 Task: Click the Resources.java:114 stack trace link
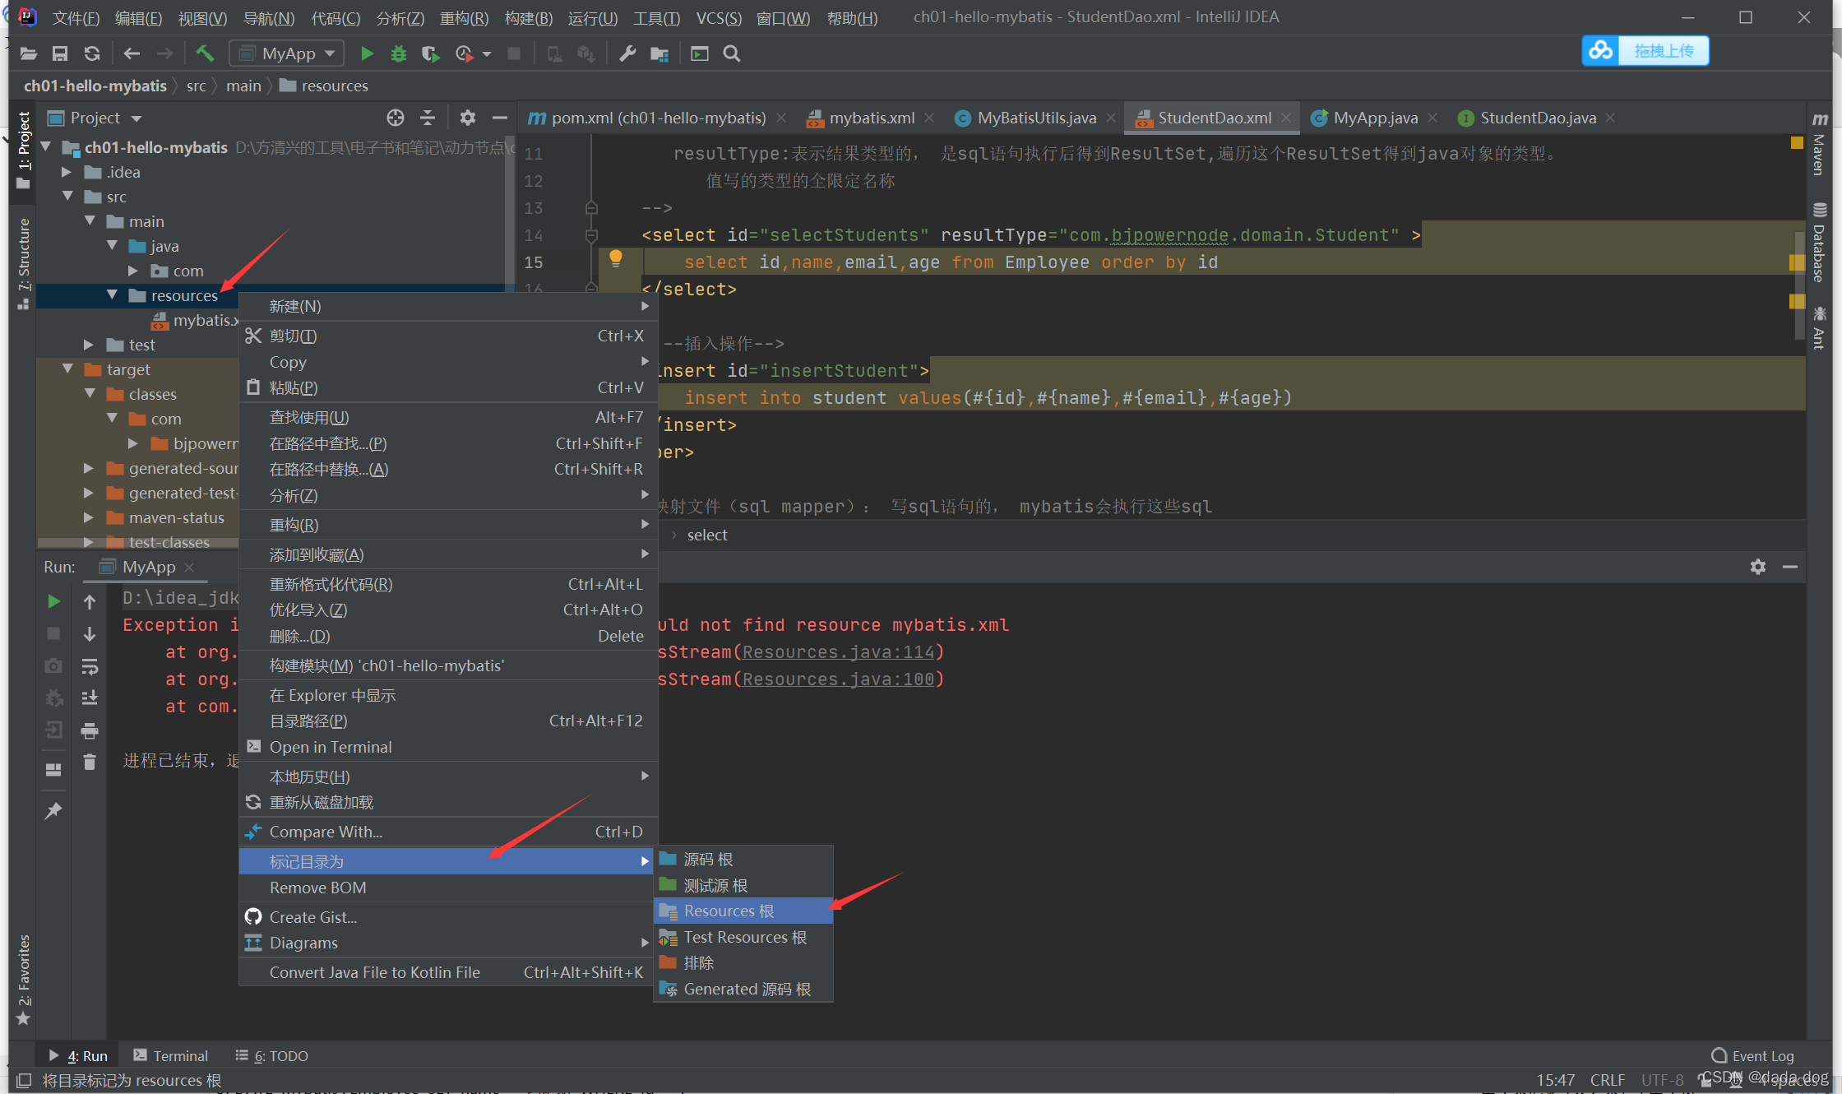pos(838,651)
